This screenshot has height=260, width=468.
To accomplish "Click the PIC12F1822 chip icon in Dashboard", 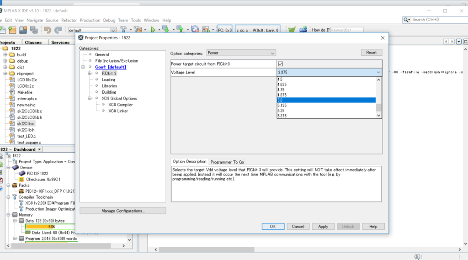I will point(22,174).
